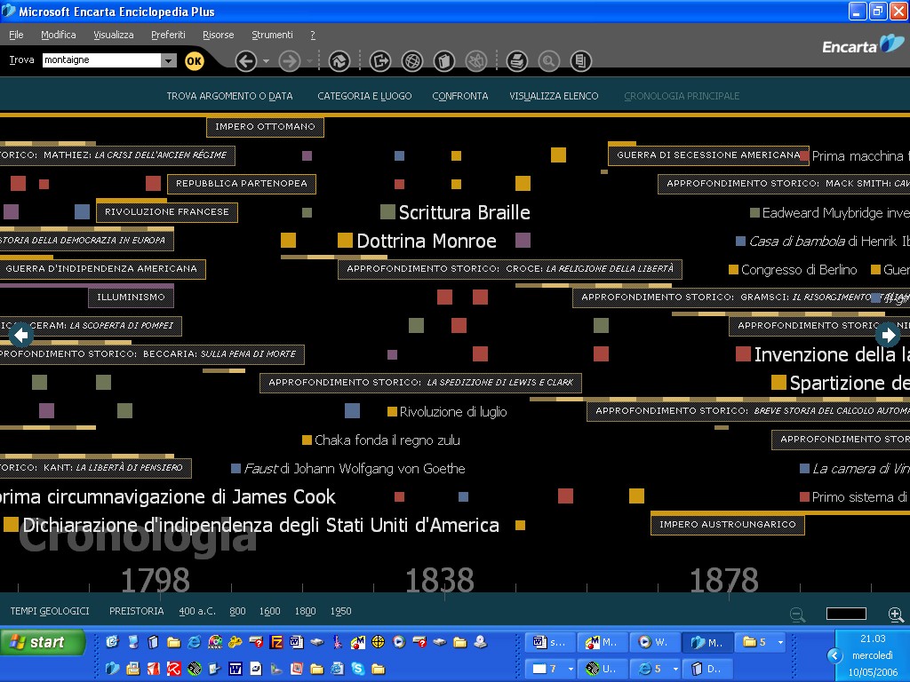Click the Windows start button
The height and width of the screenshot is (682, 910).
click(x=43, y=643)
